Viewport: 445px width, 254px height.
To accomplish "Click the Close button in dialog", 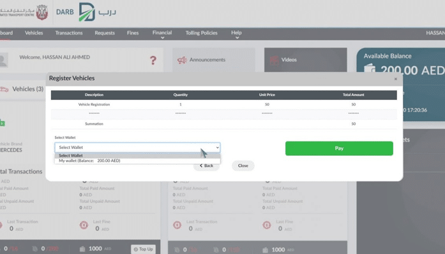I will (243, 166).
